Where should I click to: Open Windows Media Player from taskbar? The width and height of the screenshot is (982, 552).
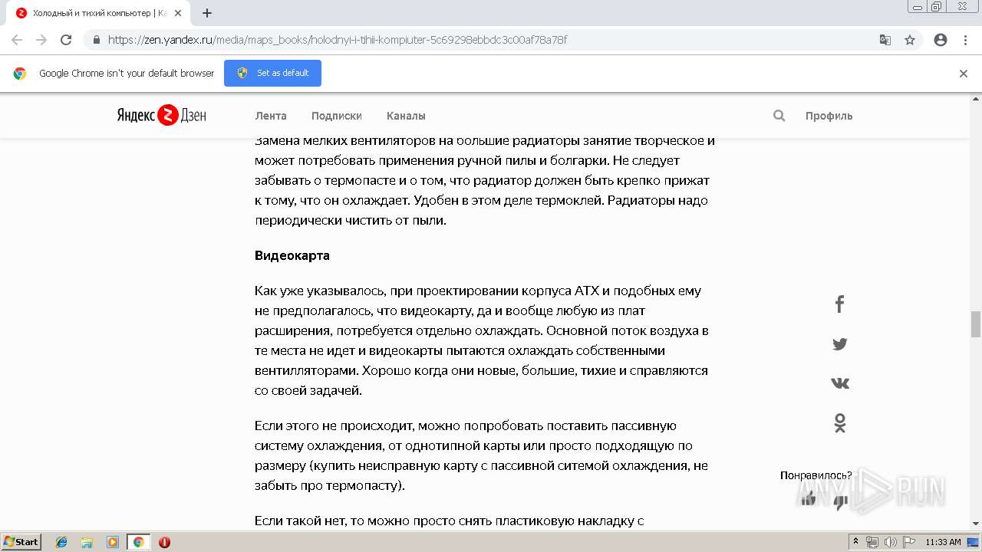click(x=113, y=541)
